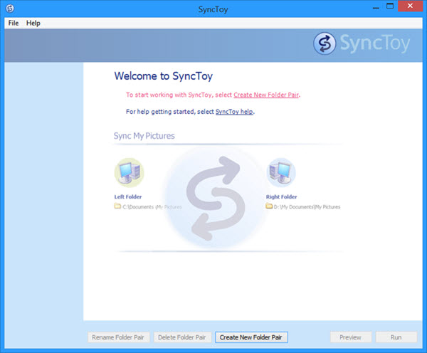The image size is (427, 353).
Task: Click the 'Sync My Pictures' heading
Action: [x=144, y=136]
